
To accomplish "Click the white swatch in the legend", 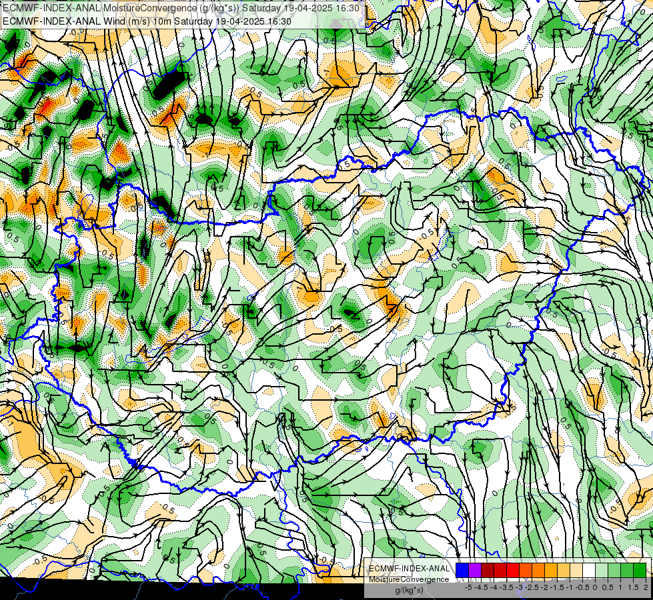I will coord(589,570).
